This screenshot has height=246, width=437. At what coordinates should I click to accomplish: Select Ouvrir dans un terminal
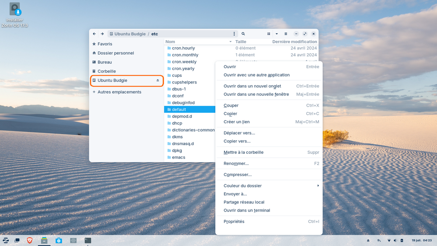click(x=246, y=210)
